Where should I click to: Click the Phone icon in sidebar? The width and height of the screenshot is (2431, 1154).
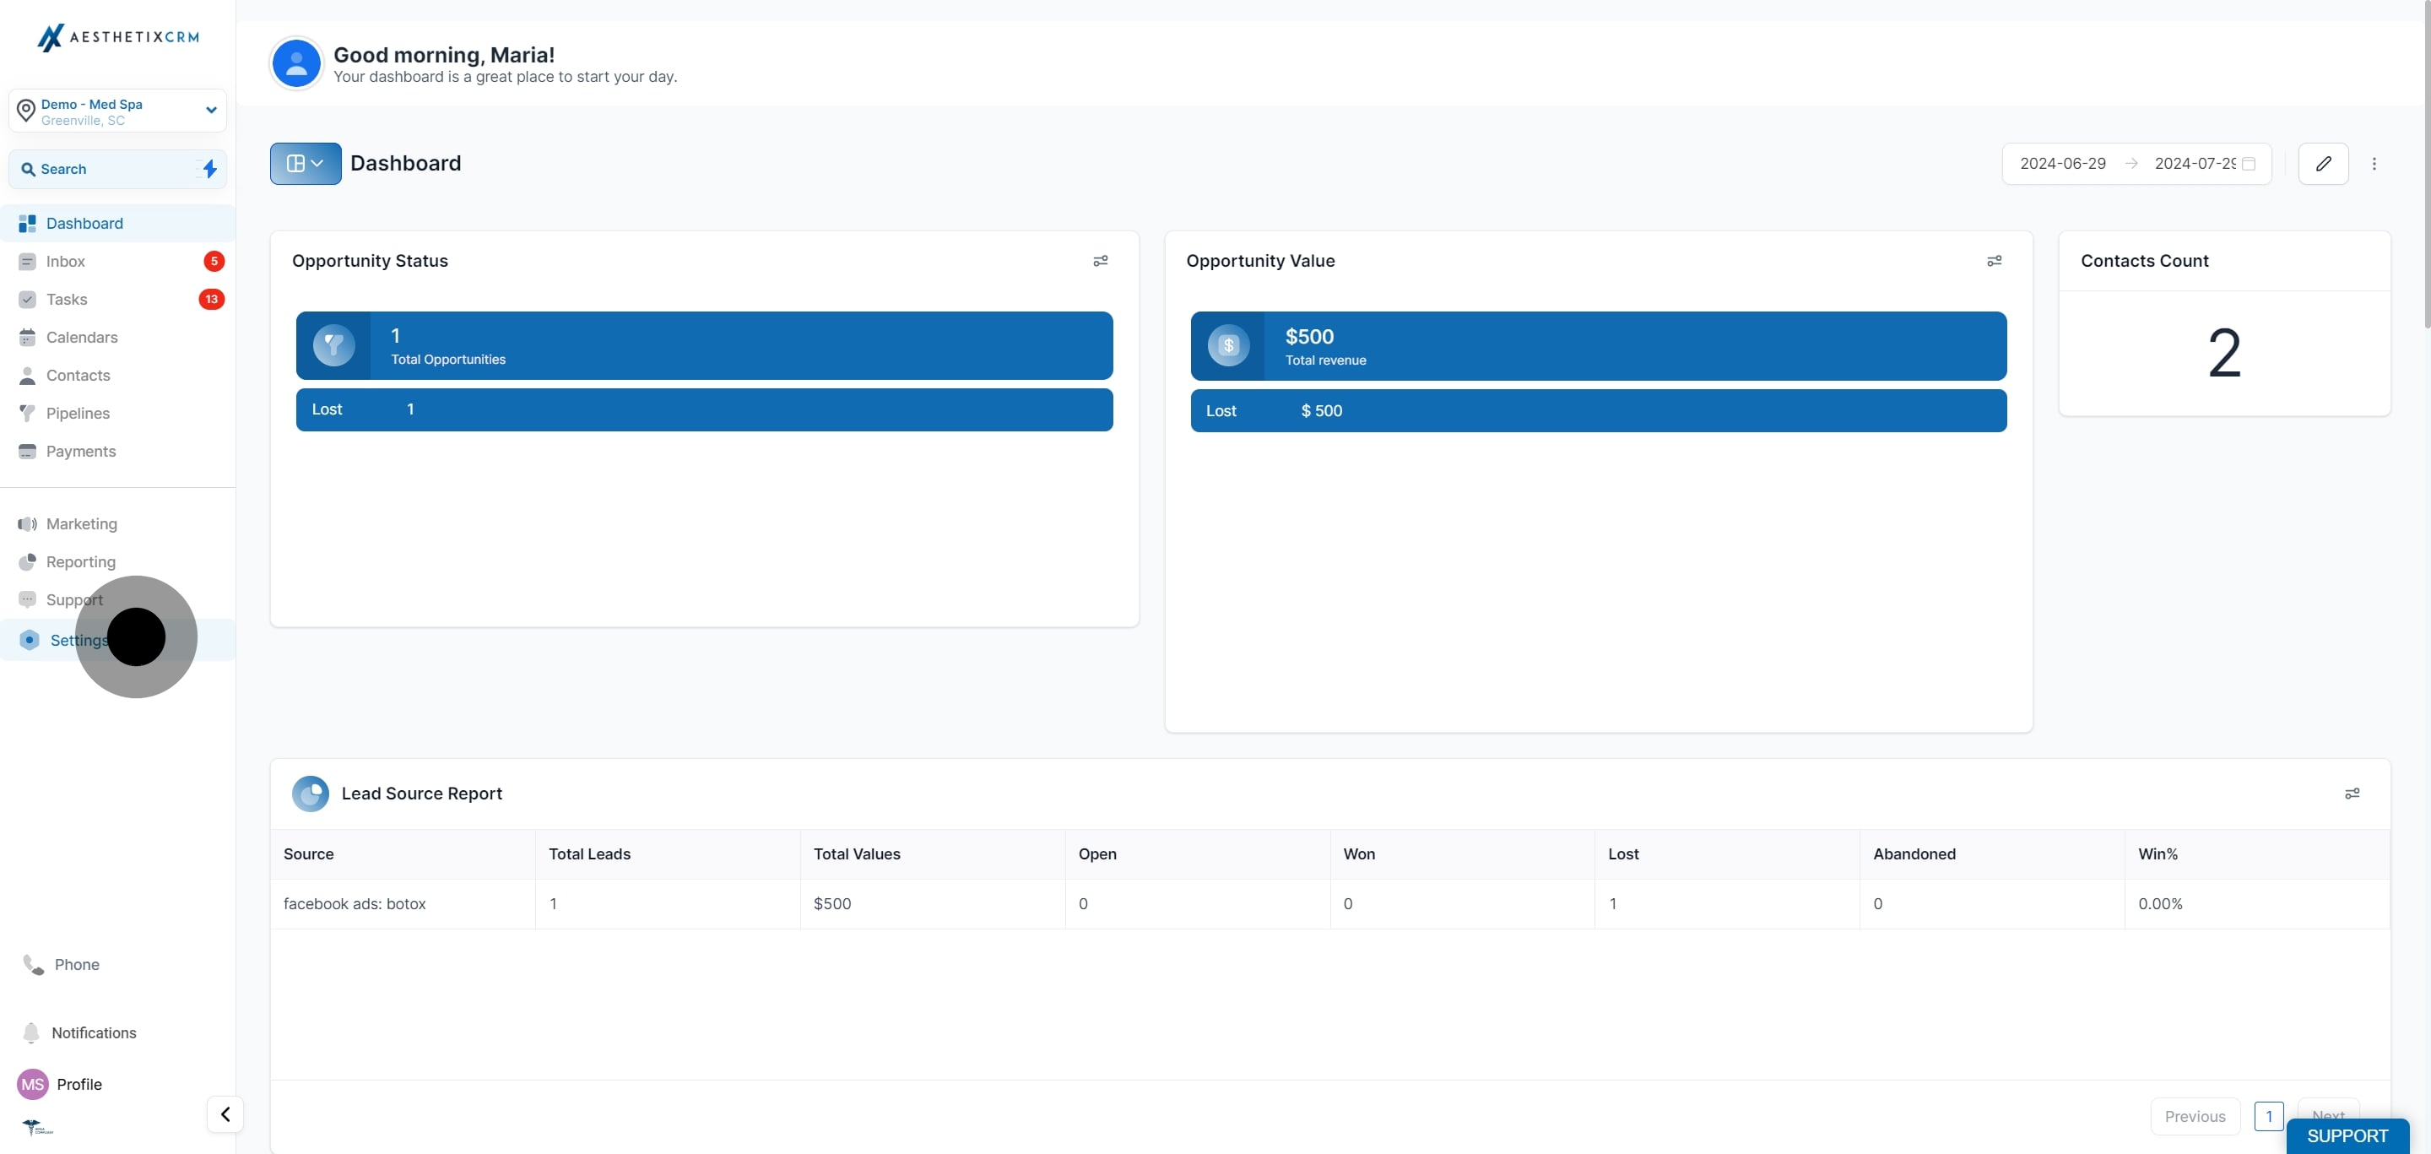coord(34,963)
